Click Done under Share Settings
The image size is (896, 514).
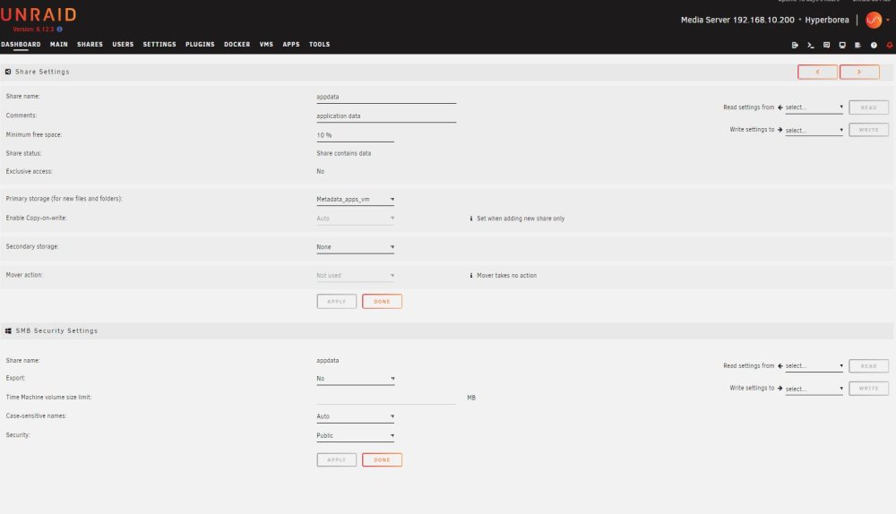(382, 302)
